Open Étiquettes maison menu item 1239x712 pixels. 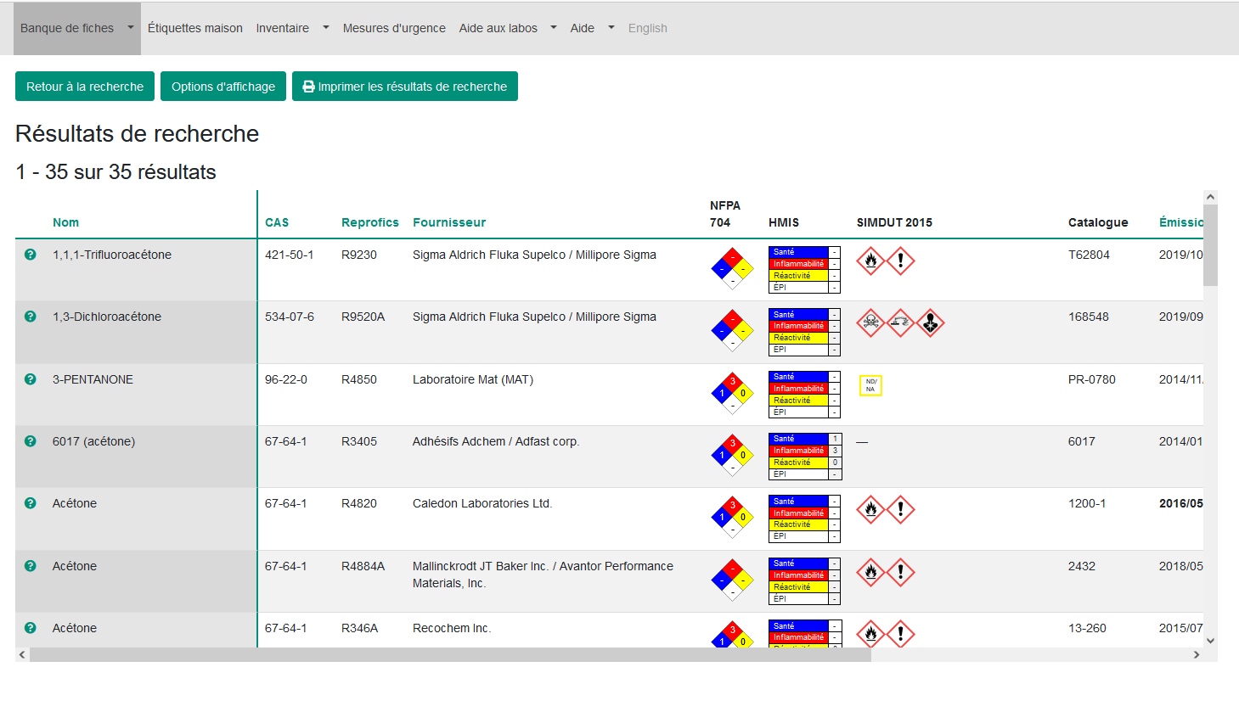pos(195,28)
